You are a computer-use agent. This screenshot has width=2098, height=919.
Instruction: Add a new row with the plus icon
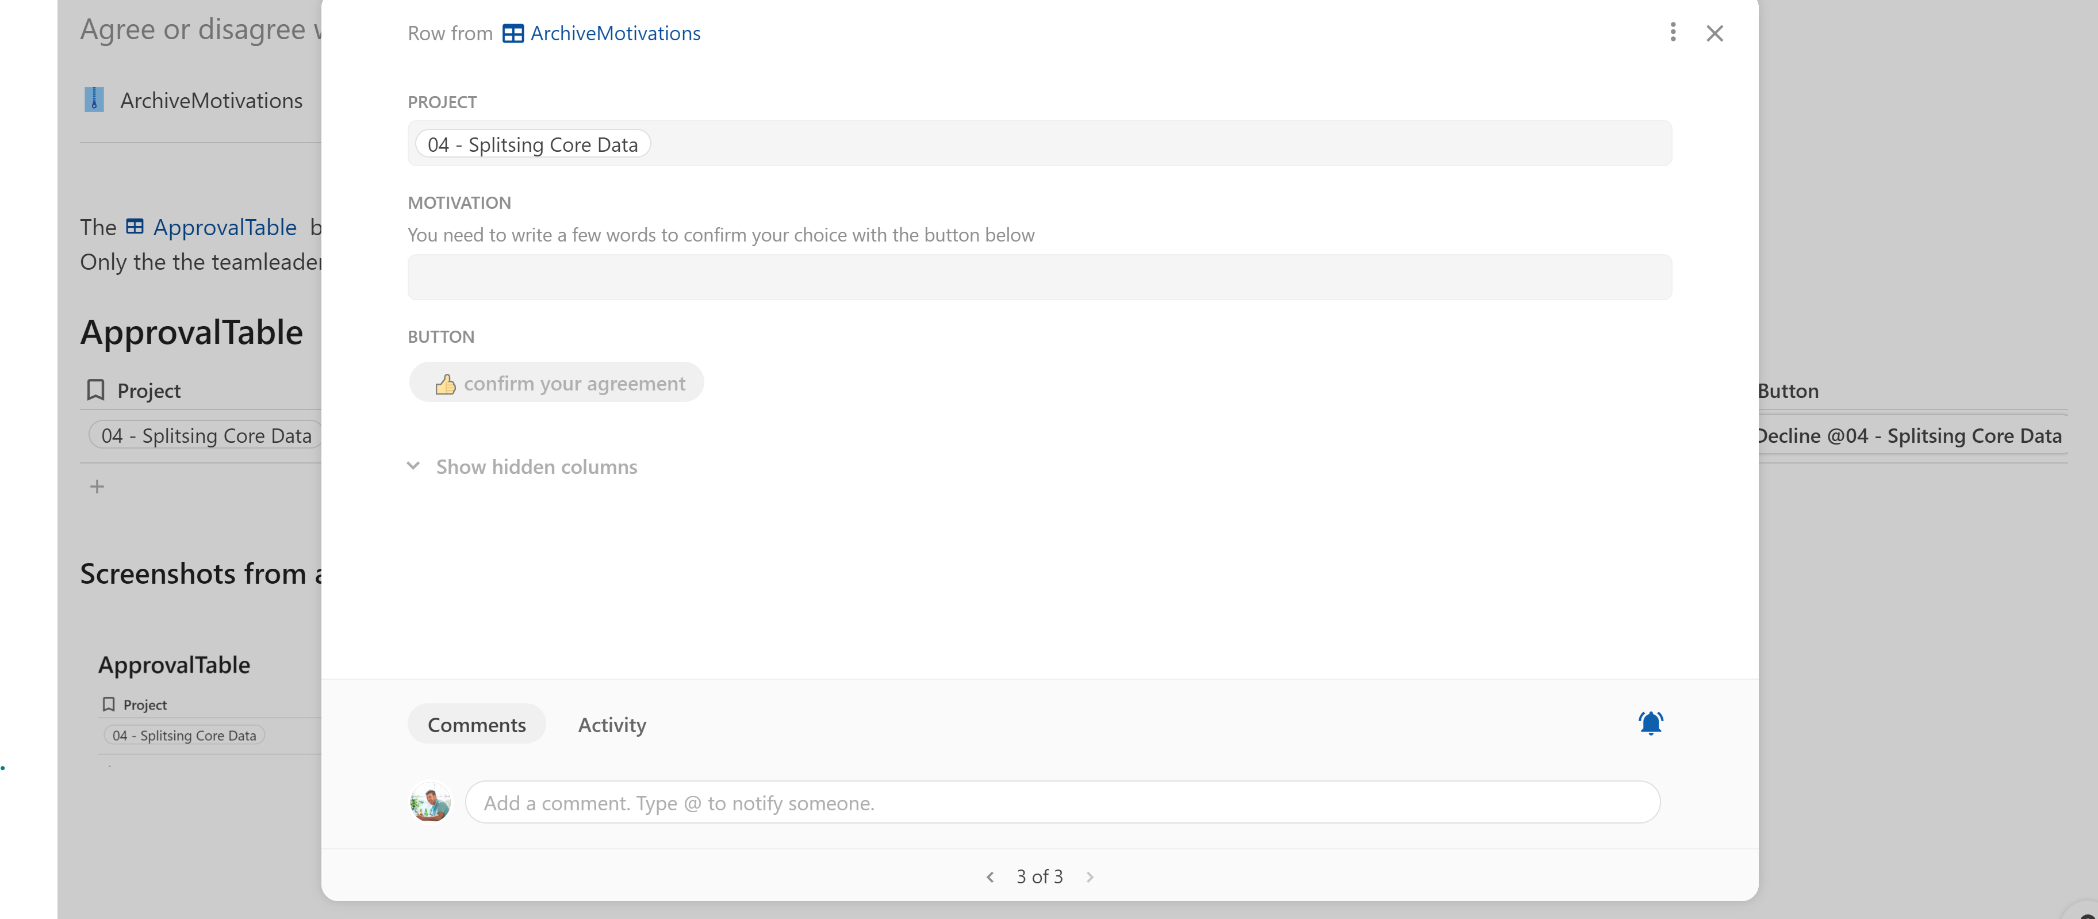[x=97, y=487]
